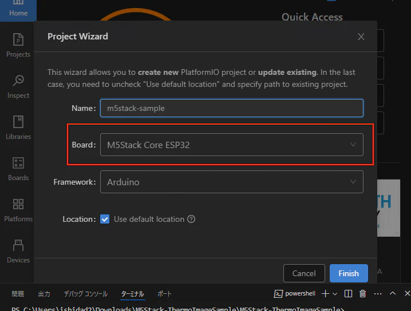Switch to the 問題 panel tab
Viewport: 411px width, 311px height.
tap(18, 294)
